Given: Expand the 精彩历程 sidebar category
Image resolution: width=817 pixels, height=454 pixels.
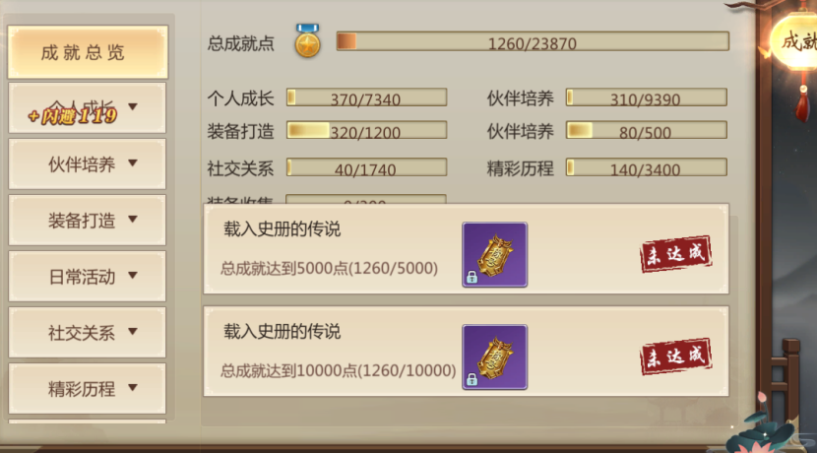Looking at the screenshot, I should [x=87, y=388].
